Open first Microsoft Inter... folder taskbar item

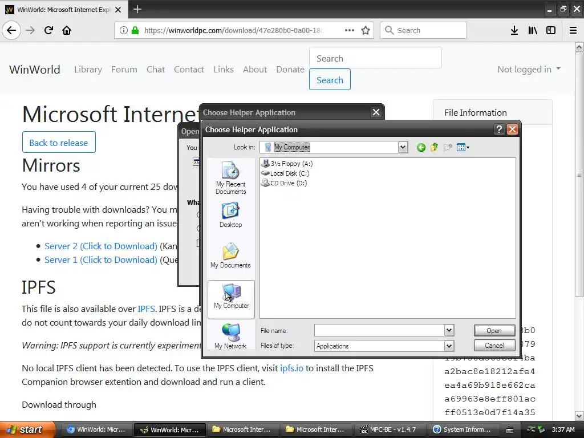pyautogui.click(x=242, y=429)
